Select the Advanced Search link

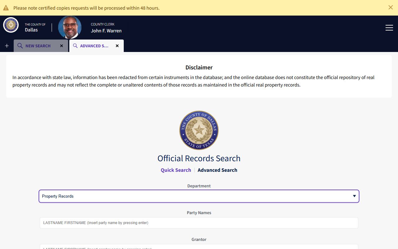(x=217, y=170)
